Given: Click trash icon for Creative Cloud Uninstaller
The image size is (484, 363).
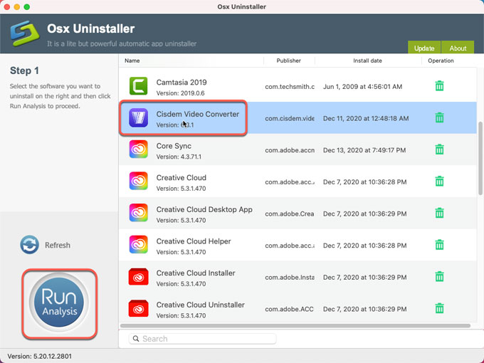Looking at the screenshot, I should 439,308.
